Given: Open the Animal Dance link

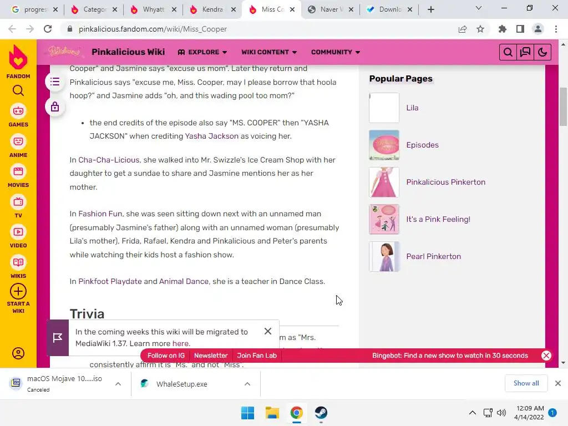Looking at the screenshot, I should pos(184,281).
